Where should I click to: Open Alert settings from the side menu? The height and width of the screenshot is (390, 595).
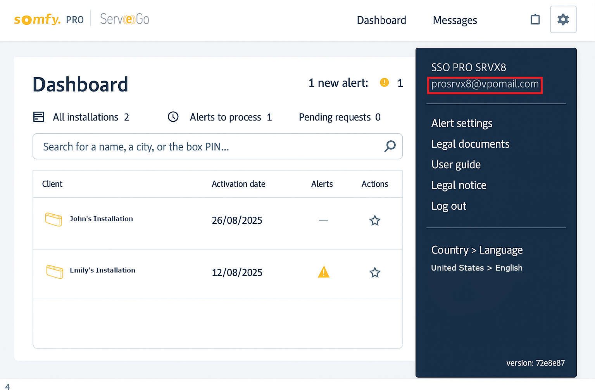(461, 123)
